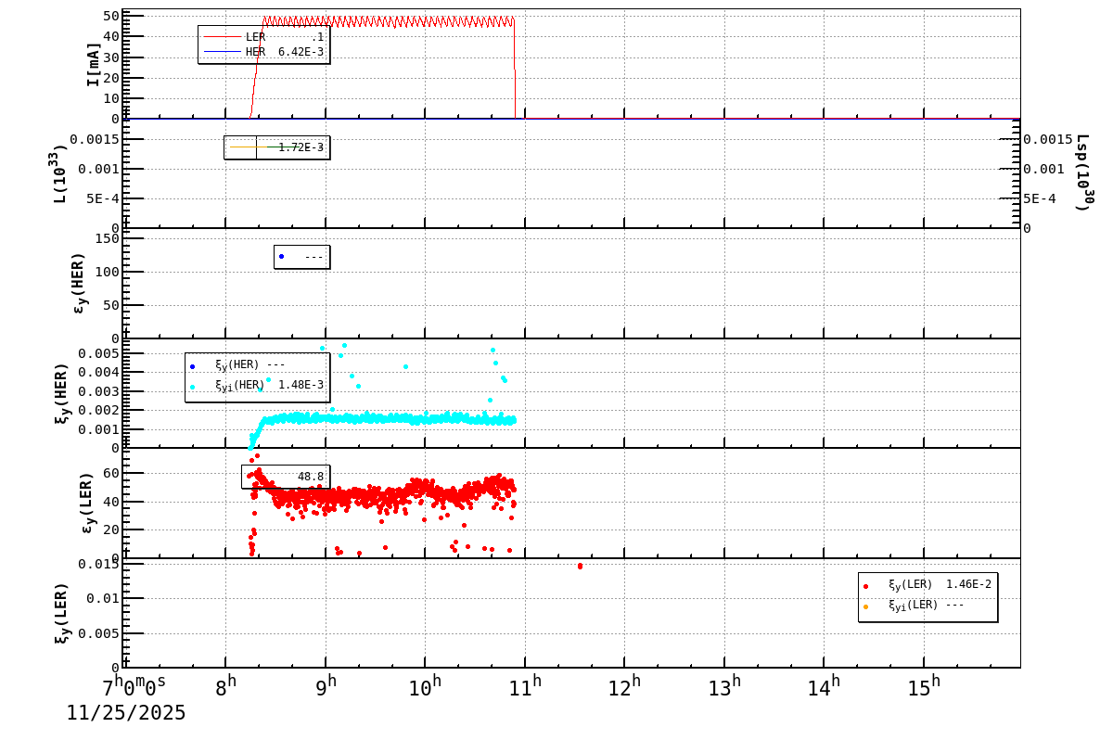Click the LER entry in current legend
1113x740 pixels.
coord(263,37)
